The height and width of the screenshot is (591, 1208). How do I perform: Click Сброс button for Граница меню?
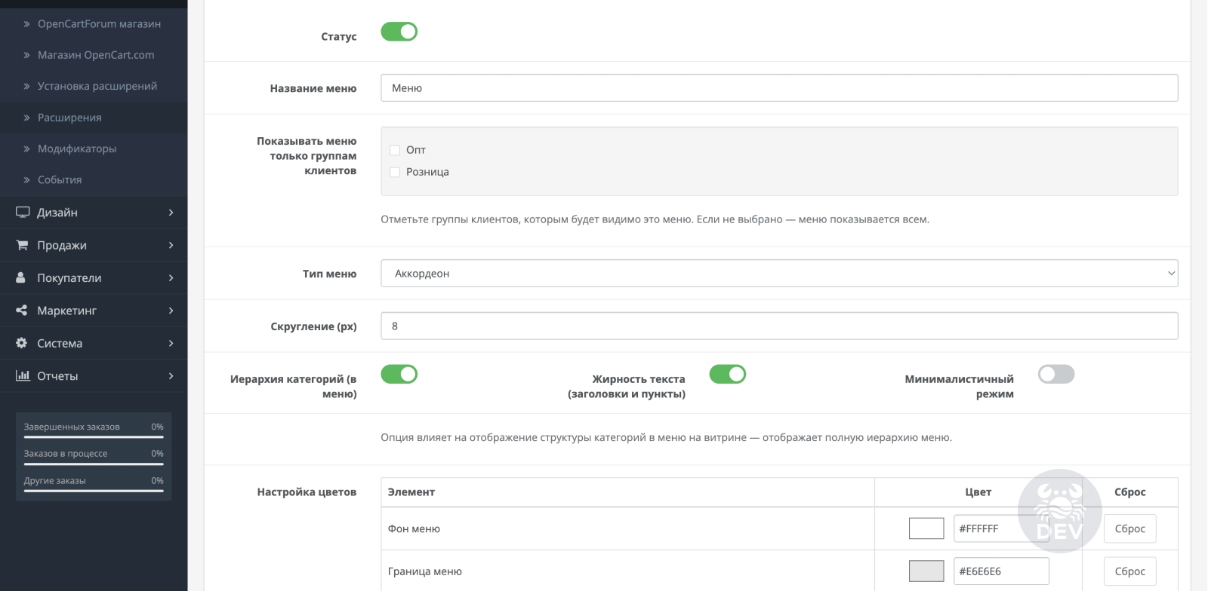click(x=1129, y=571)
